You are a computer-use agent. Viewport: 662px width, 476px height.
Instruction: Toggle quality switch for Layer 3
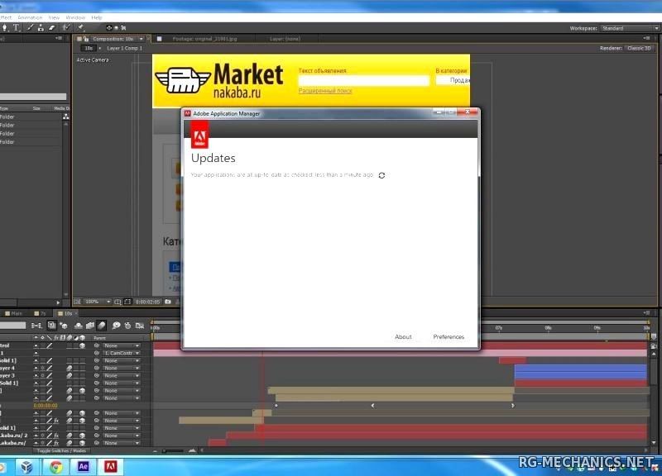coord(50,376)
